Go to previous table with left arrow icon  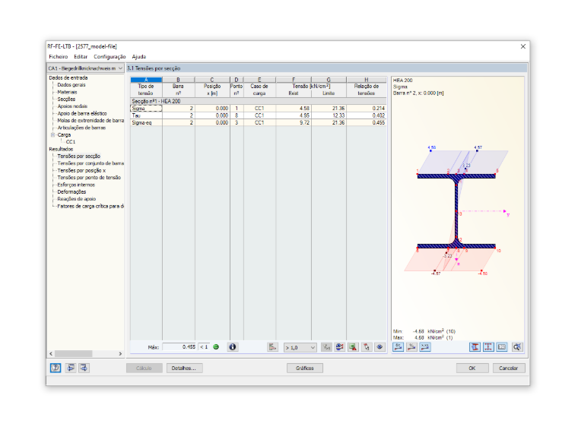pos(71,368)
